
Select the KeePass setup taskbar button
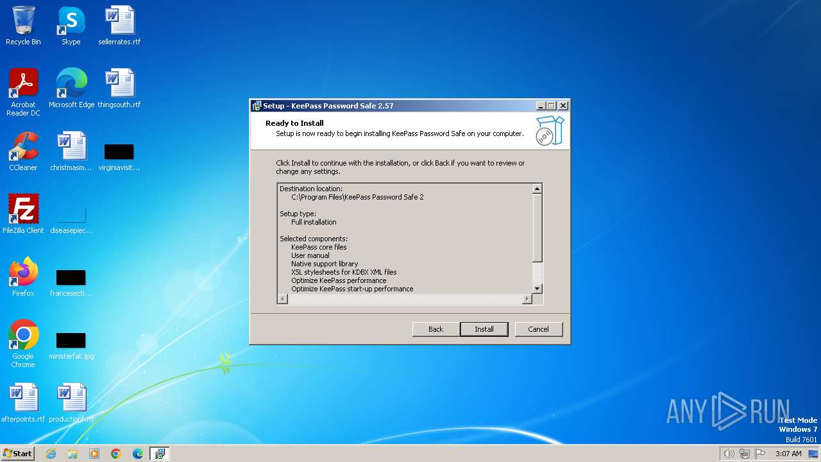pos(160,454)
